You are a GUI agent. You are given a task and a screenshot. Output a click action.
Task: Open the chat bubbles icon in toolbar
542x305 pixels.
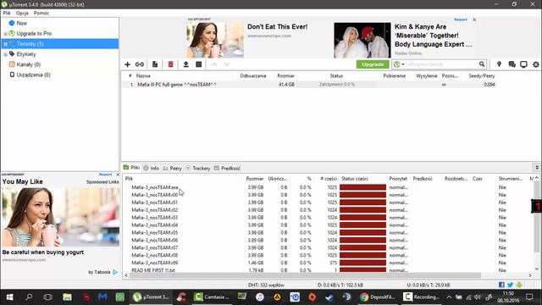pyautogui.click(x=512, y=64)
